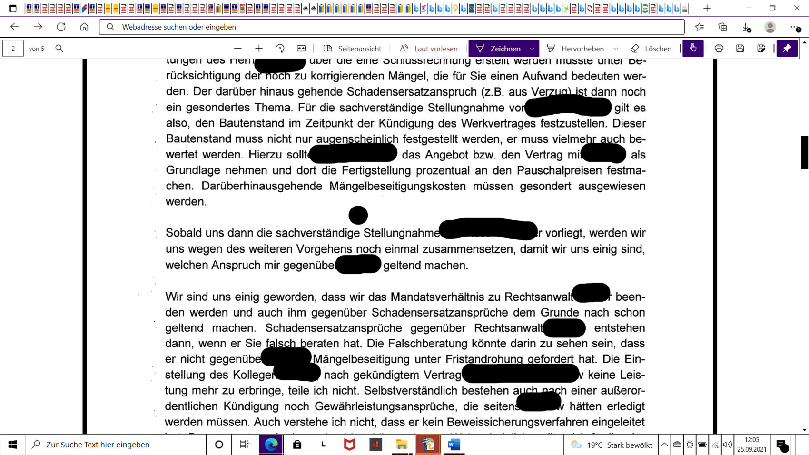Unpin the PDF toolbar with the pin icon
Screen dimensions: 809x455
click(x=787, y=49)
